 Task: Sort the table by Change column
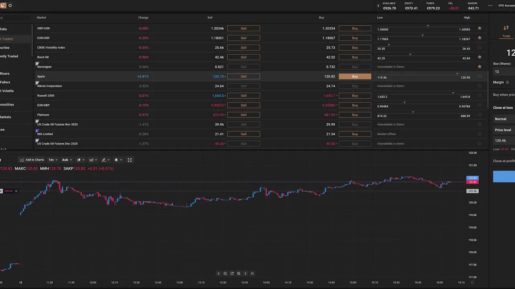(x=143, y=18)
